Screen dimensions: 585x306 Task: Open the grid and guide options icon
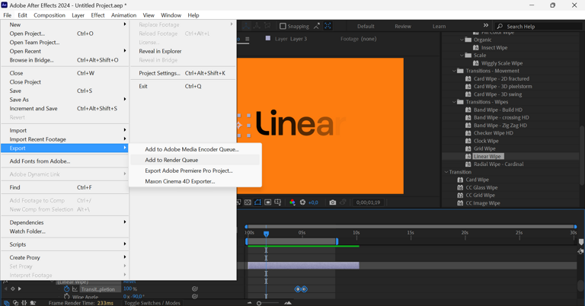(277, 202)
